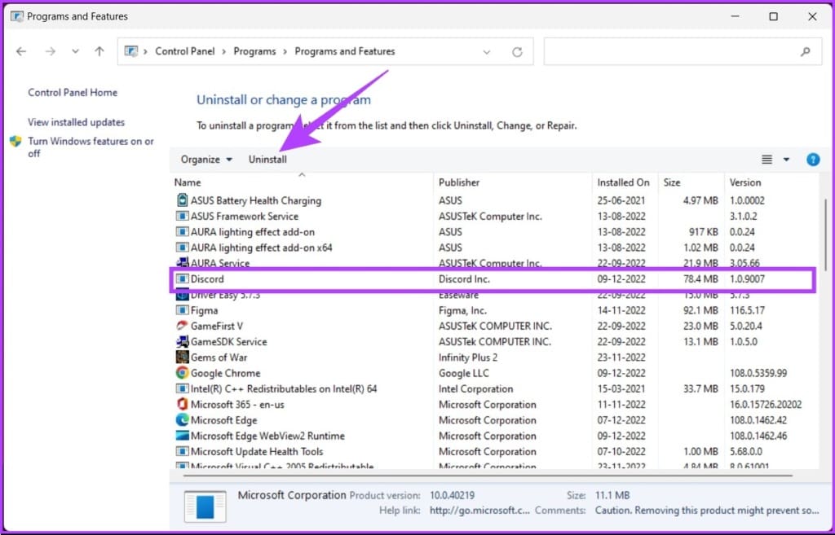Sort list by Publisher column header
The width and height of the screenshot is (835, 535).
click(459, 182)
